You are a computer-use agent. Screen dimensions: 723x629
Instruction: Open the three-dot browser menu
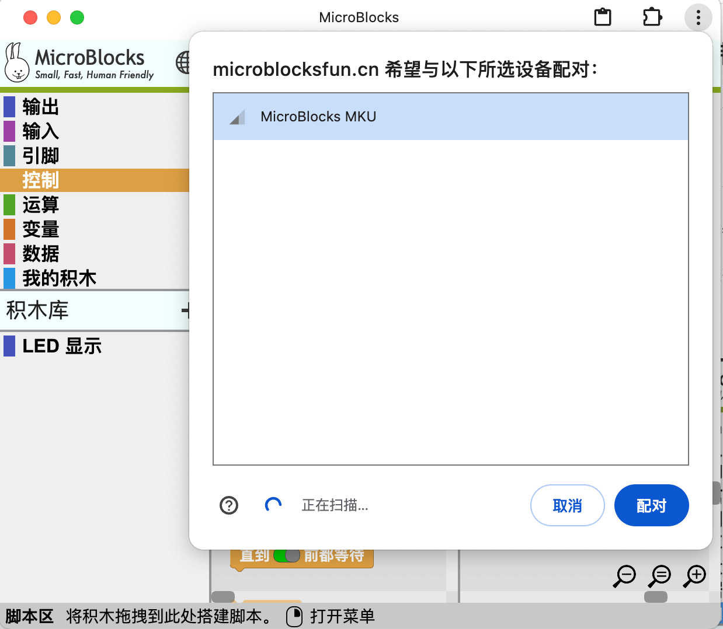(698, 18)
